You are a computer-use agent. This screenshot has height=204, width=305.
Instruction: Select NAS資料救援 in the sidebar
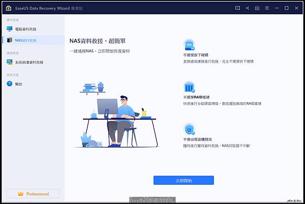33,40
